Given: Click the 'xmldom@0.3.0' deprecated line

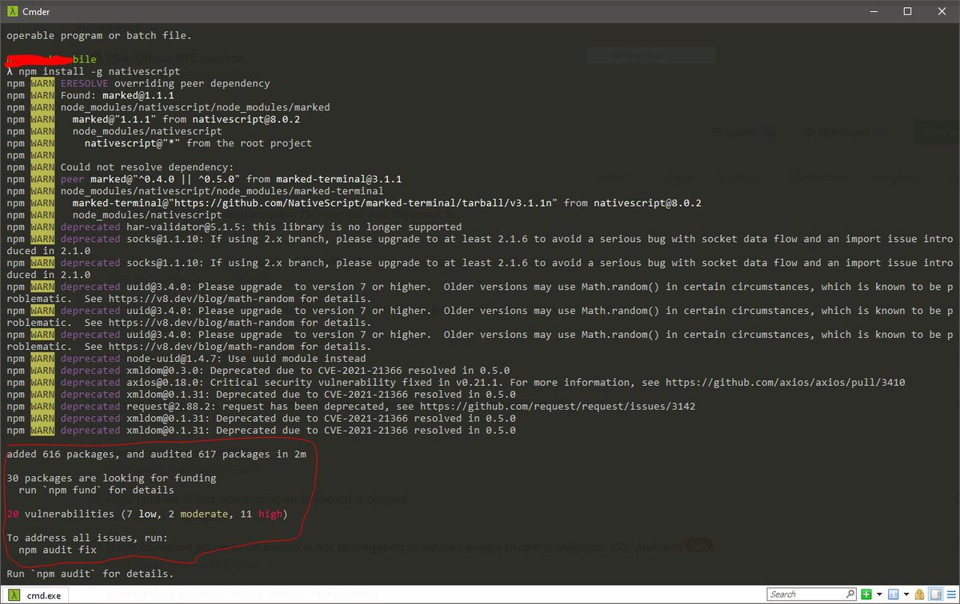Looking at the screenshot, I should pyautogui.click(x=258, y=370).
